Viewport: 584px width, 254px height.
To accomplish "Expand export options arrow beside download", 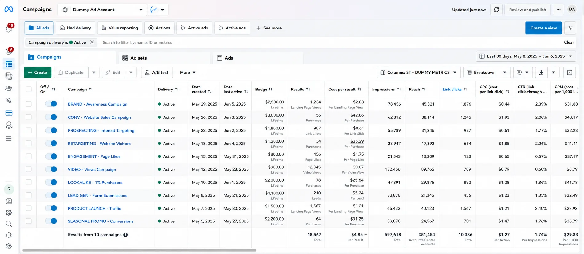I will point(553,72).
